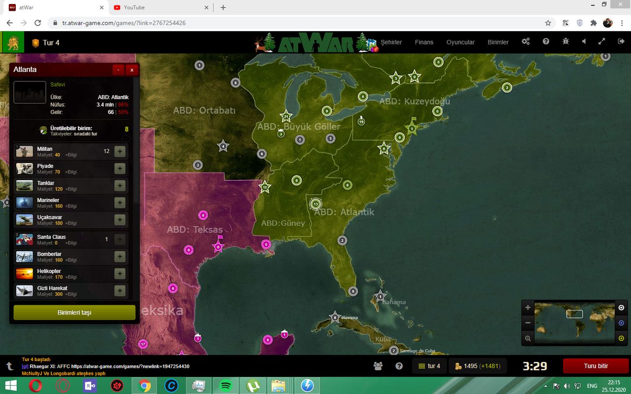Open the bug report icon

point(565,42)
